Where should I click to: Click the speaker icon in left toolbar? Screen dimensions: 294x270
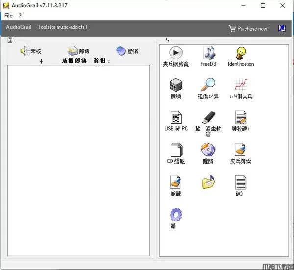point(25,51)
